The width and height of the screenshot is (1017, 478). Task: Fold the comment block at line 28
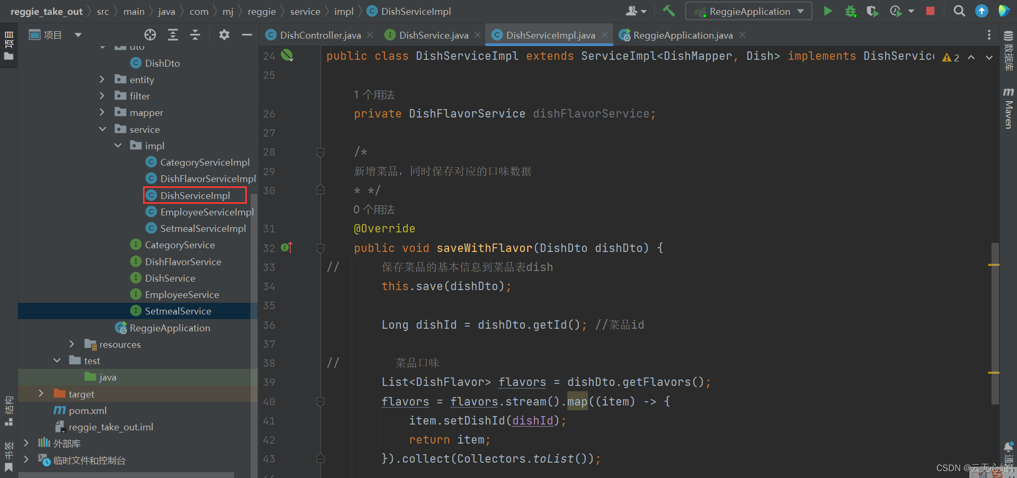(320, 152)
